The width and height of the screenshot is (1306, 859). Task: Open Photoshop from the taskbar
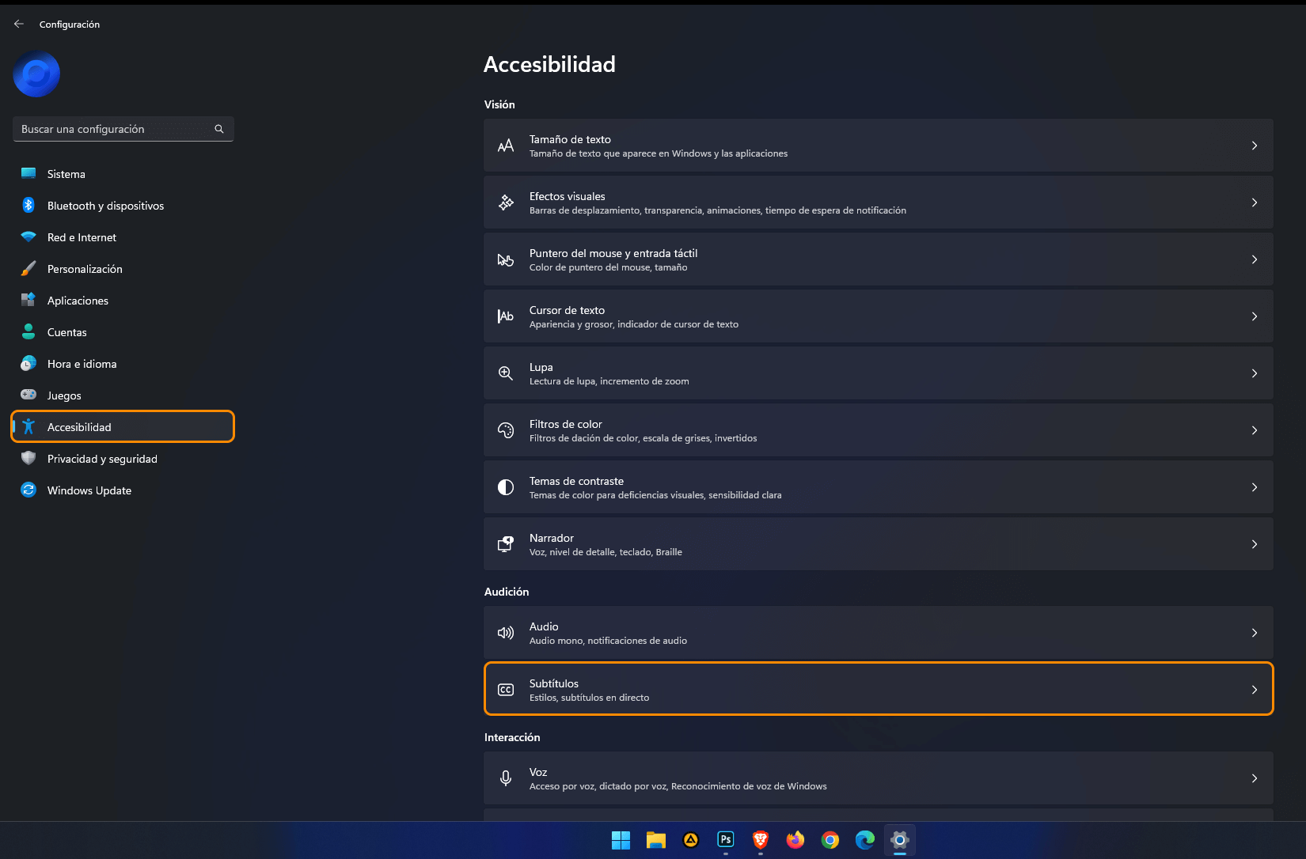point(725,841)
